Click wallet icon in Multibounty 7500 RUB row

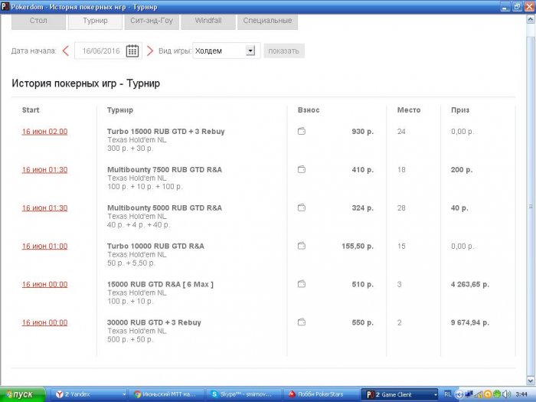point(302,169)
